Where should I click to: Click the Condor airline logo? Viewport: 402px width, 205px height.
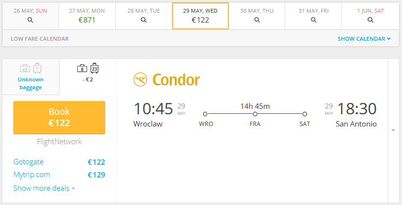(x=167, y=79)
